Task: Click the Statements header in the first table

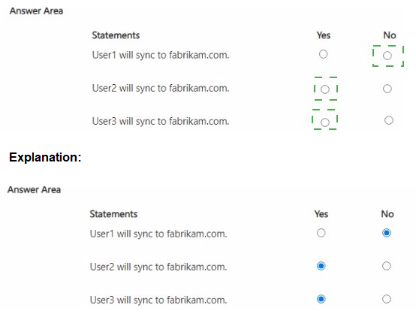Action: pyautogui.click(x=116, y=35)
